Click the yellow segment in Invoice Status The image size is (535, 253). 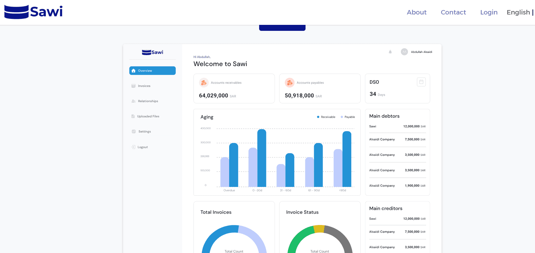(319, 229)
